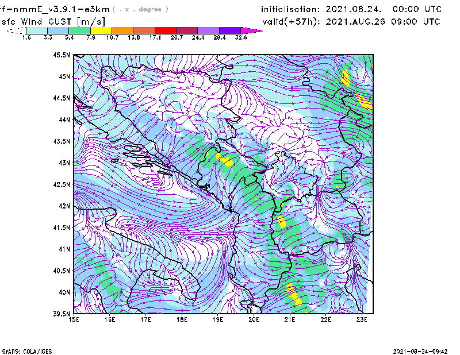Click the legend value 1.6

pyautogui.click(x=26, y=37)
